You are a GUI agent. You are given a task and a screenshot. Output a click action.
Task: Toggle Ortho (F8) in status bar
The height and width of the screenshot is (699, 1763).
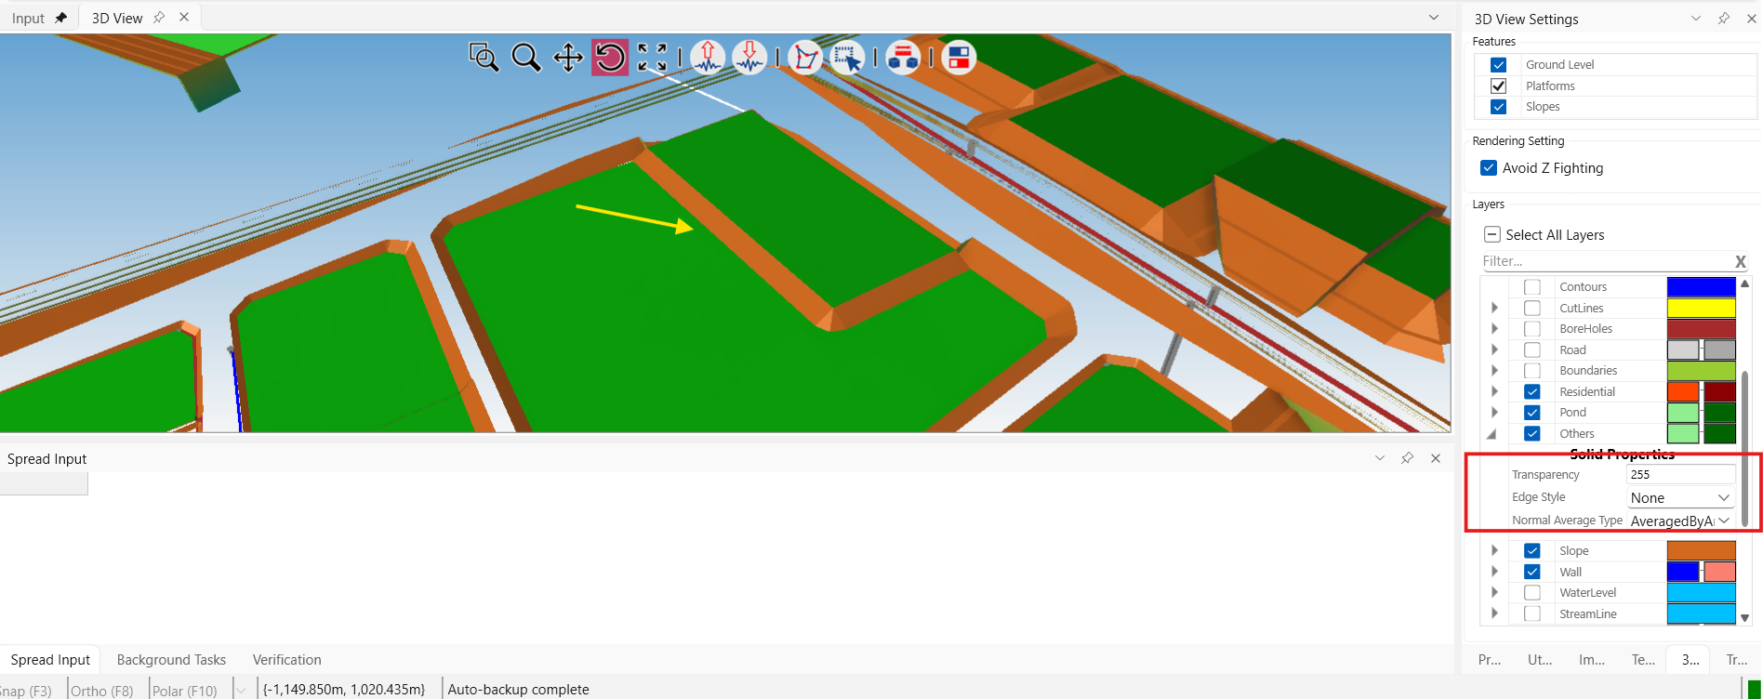pyautogui.click(x=102, y=691)
